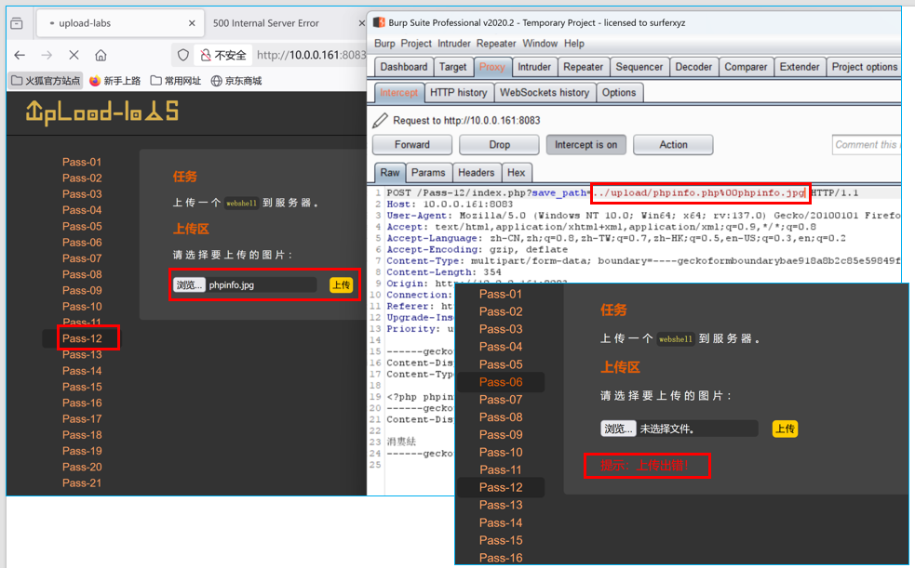Click the Firefox address bar URL
Viewport: 915px width, 568px height.
311,56
